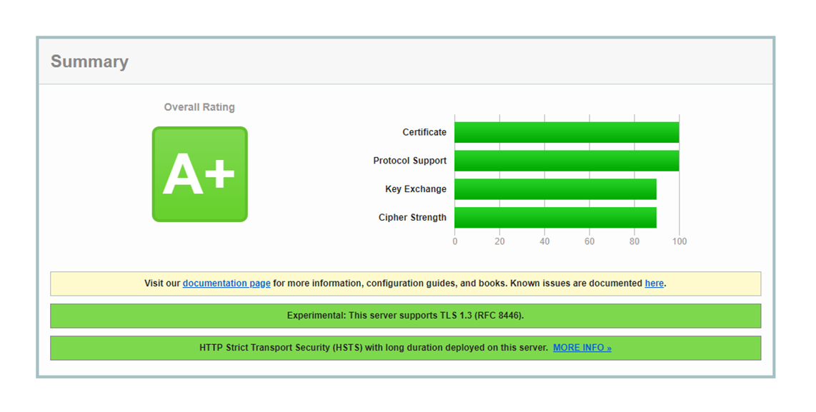
Task: Click the Protocol Support label
Action: point(409,161)
